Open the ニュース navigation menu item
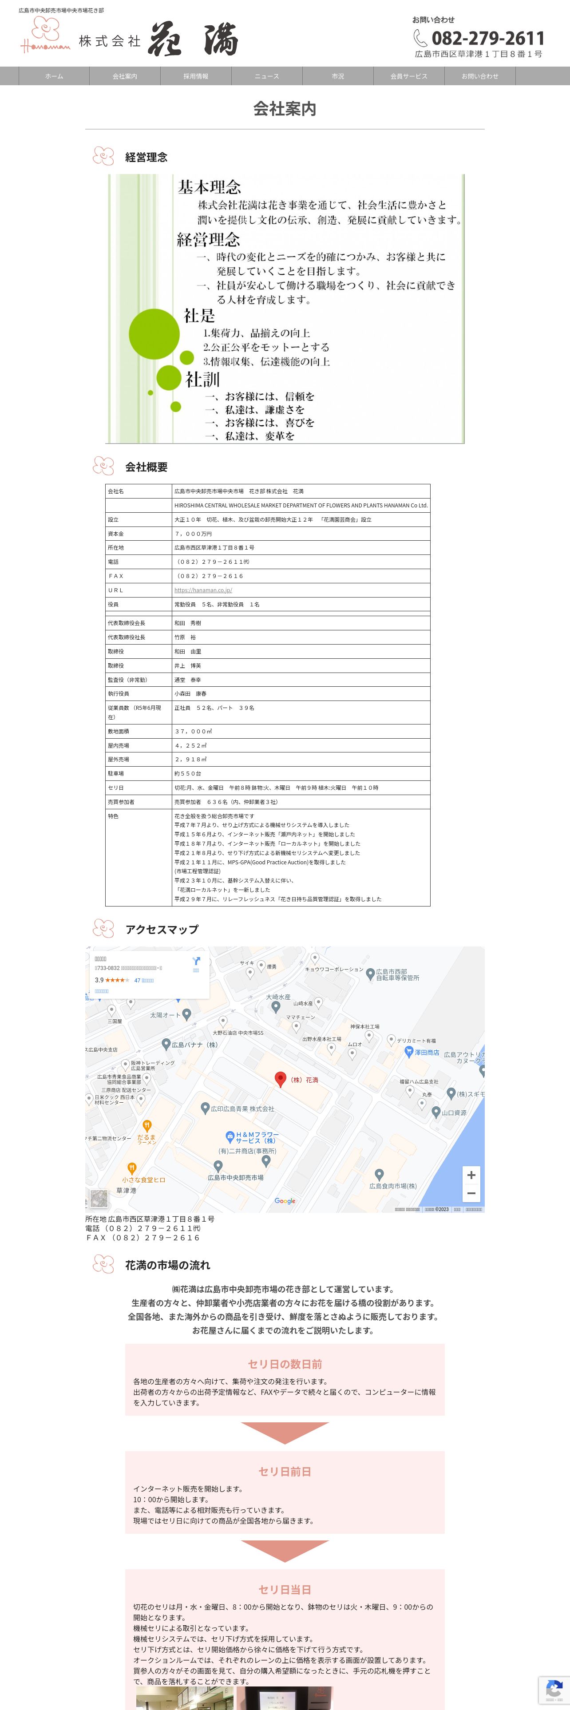The image size is (570, 1710). [x=267, y=76]
